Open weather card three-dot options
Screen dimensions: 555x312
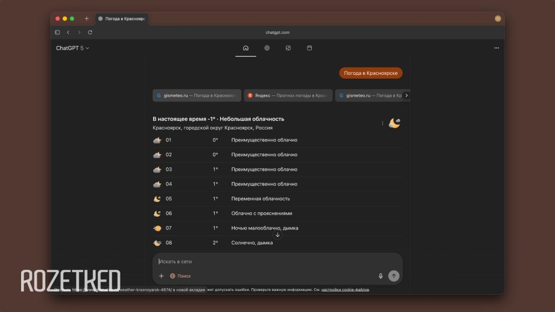click(382, 124)
